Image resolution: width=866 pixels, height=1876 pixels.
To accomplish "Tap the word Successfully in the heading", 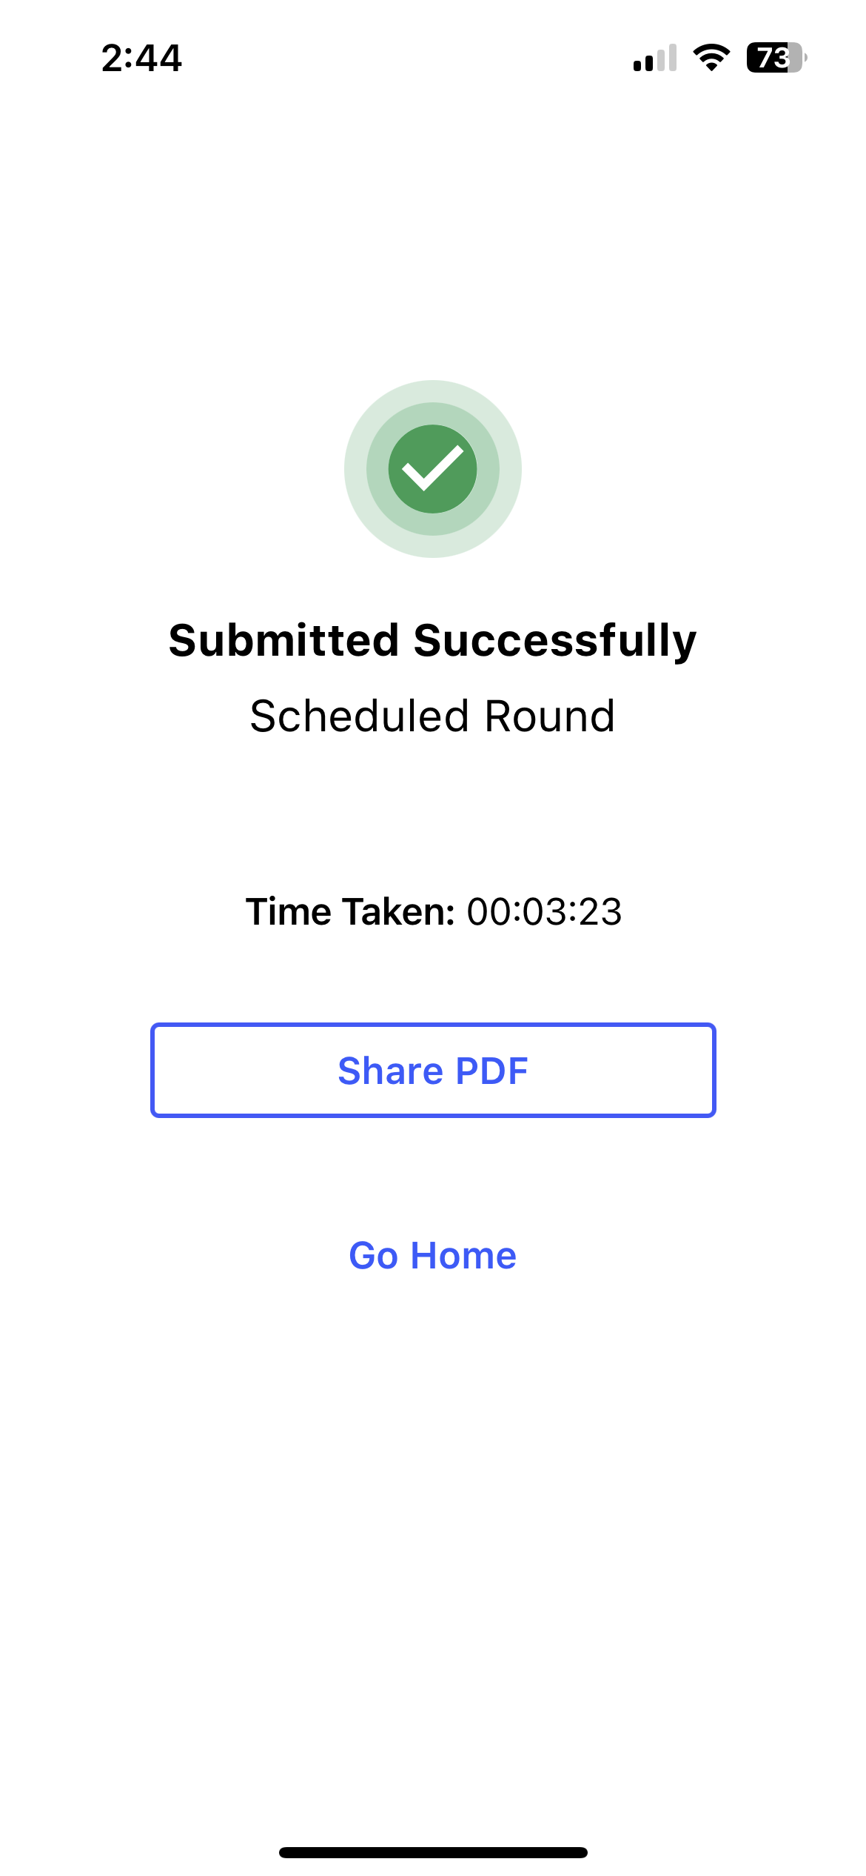I will click(x=555, y=640).
